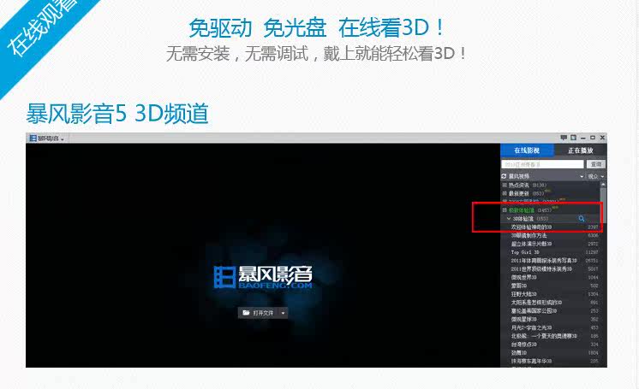Minimize the 暴风影音 player window
This screenshot has width=639, height=389.
coord(583,138)
